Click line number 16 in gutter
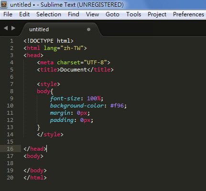Screen dimensions: 206x191 10,149
